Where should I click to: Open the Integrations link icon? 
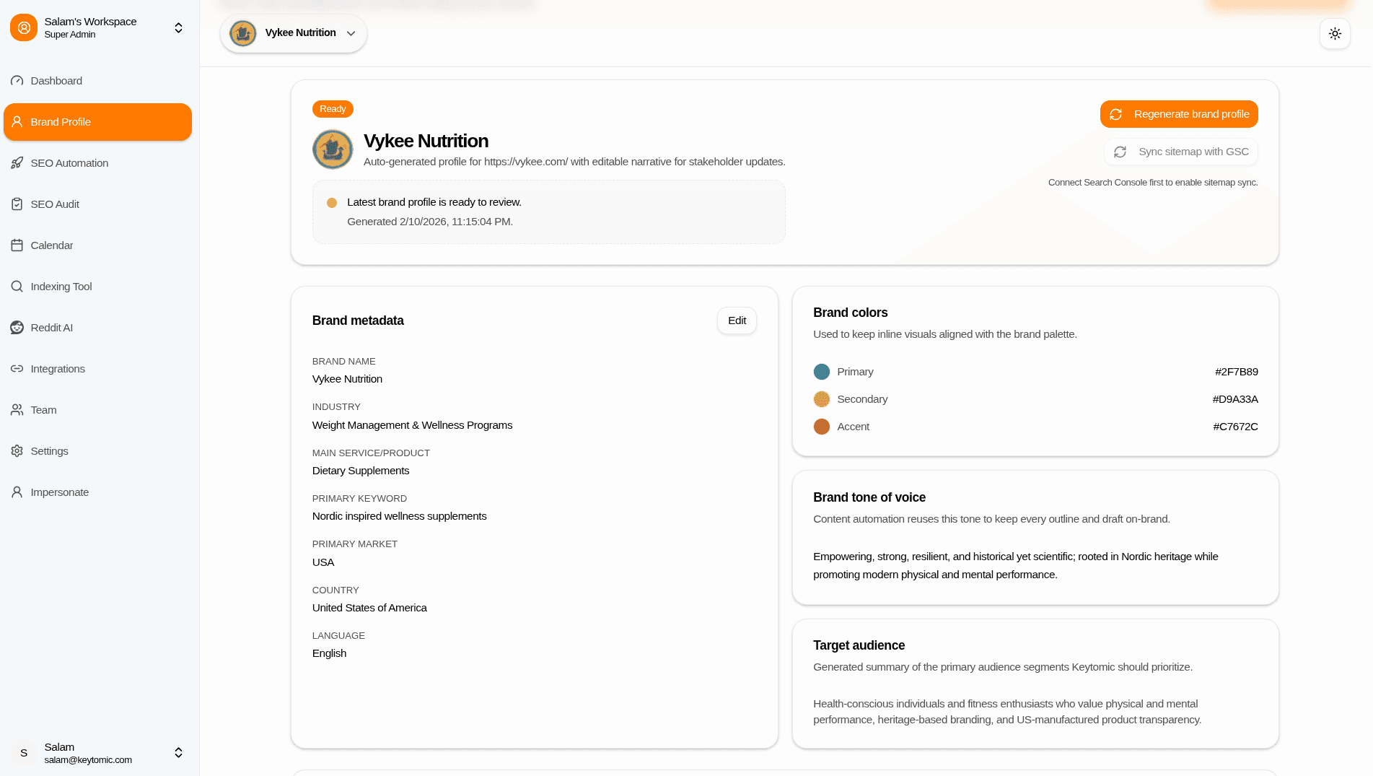click(x=17, y=368)
